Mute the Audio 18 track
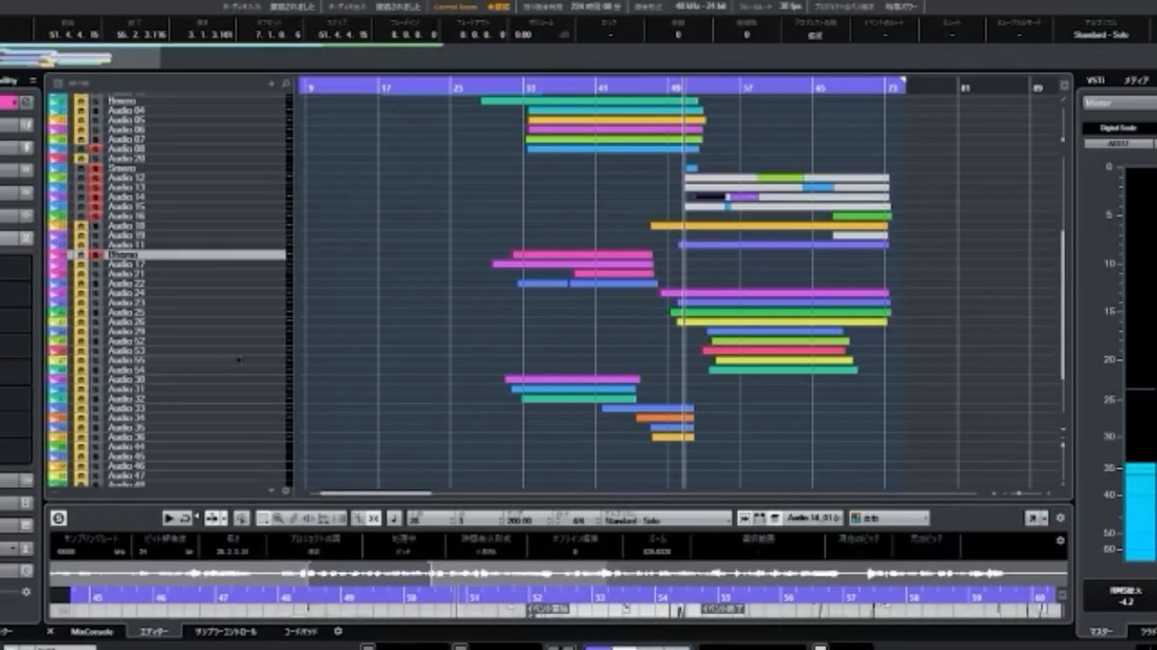 [x=82, y=226]
